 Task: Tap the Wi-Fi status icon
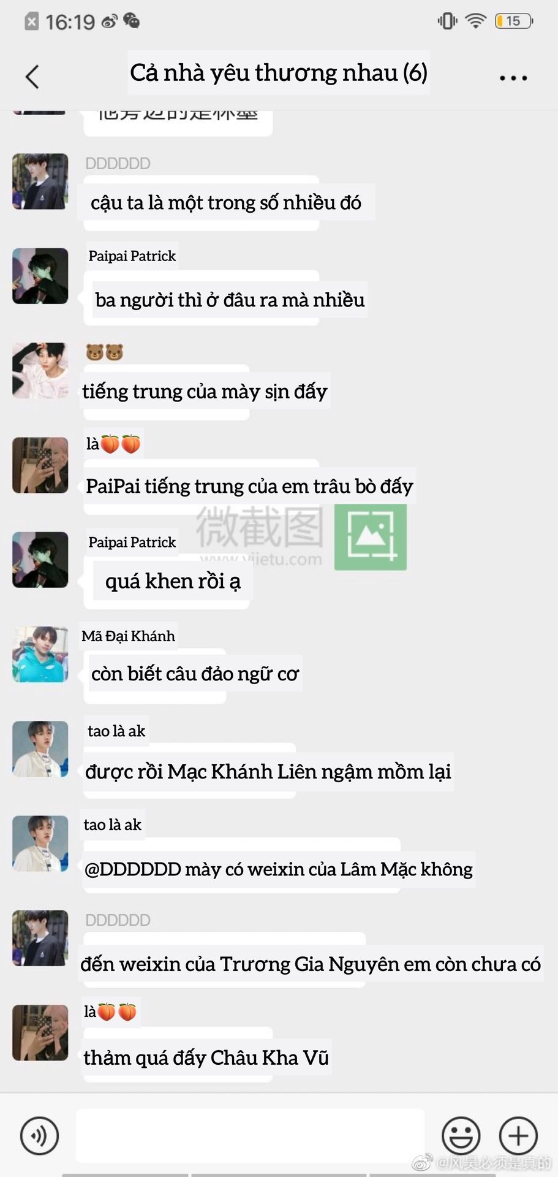(475, 21)
